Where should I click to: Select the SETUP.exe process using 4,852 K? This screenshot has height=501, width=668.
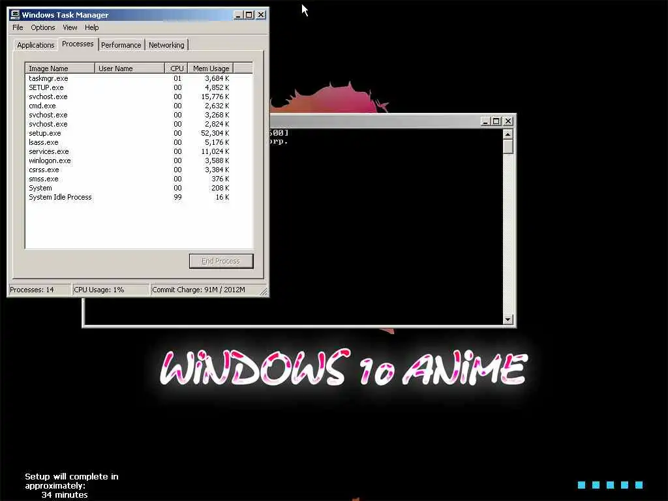coord(139,87)
